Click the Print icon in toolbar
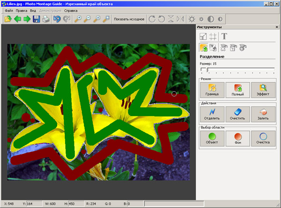Viewport: 281px width, 208px height. [x=46, y=19]
